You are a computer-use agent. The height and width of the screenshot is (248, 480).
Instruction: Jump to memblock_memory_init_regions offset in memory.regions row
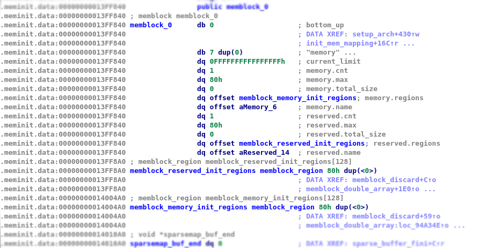pyautogui.click(x=297, y=98)
